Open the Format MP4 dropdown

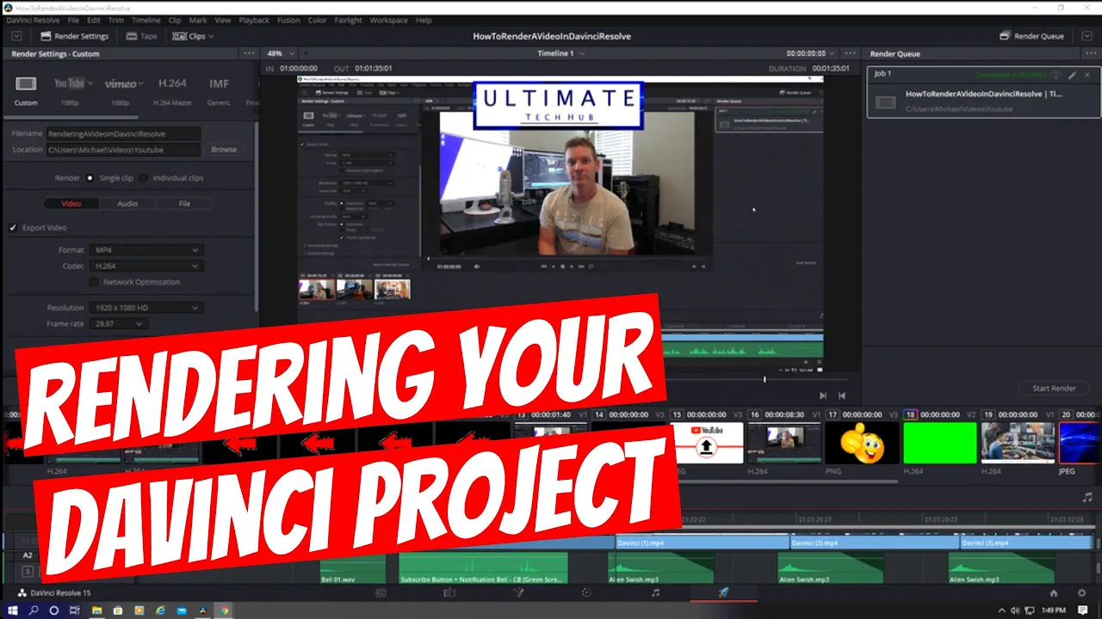146,250
